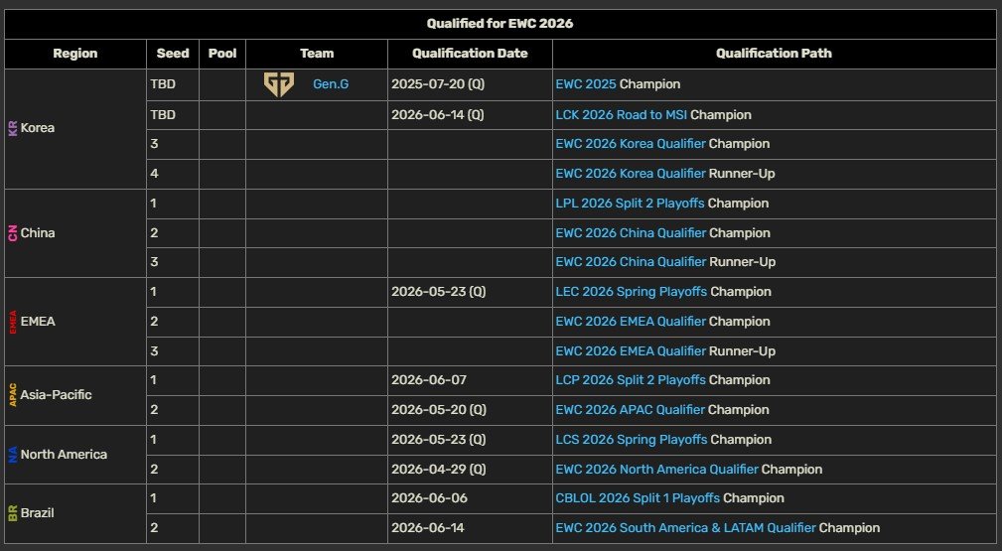Screen dimensions: 1002x551
Task: Open EWC 2026 North America Qualifier link
Action: pyautogui.click(x=656, y=470)
